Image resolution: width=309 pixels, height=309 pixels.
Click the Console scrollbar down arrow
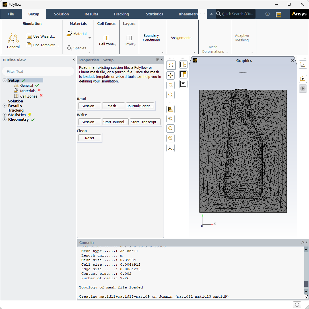306,291
